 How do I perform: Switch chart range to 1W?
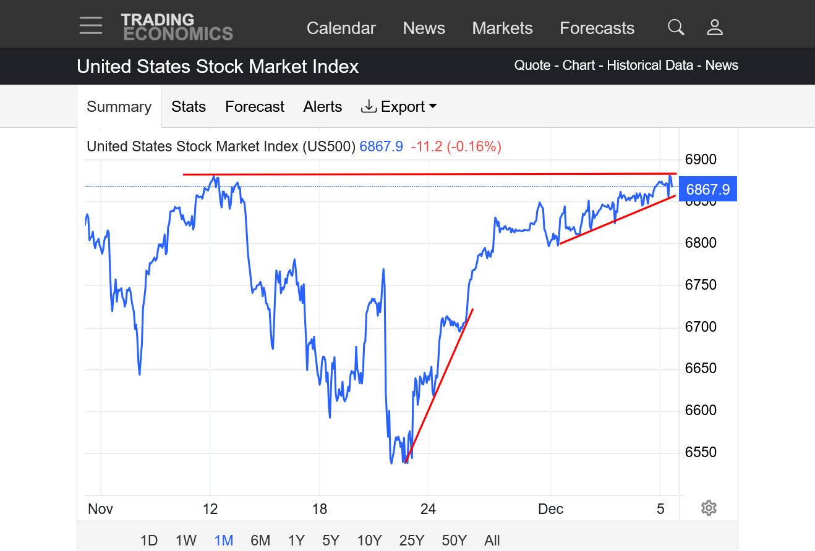186,540
